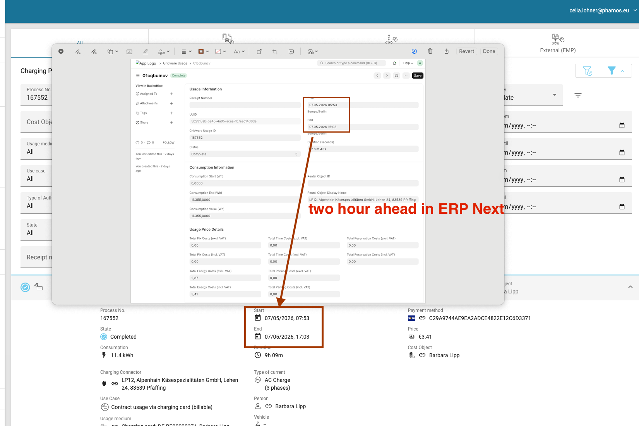
Task: Open the celia.lohner@phamos.eu account menu
Action: (603, 10)
